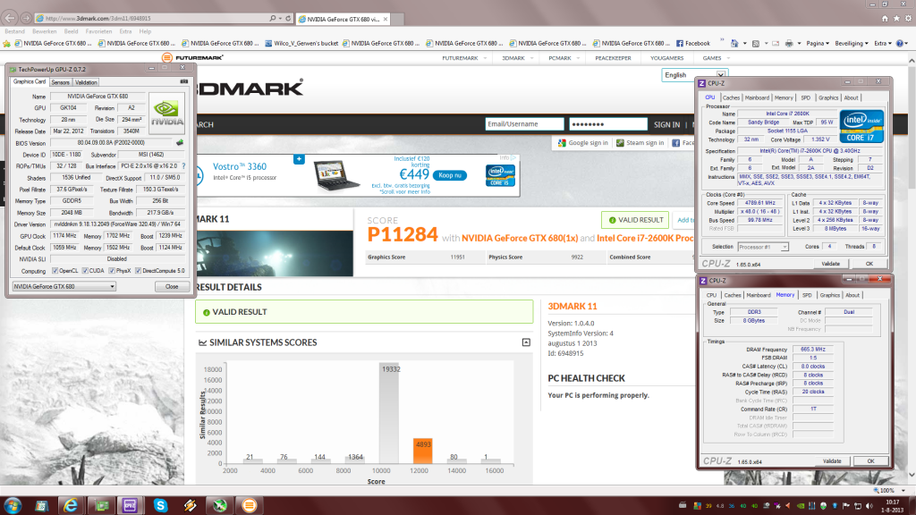Click the password input field
The width and height of the screenshot is (916, 515).
pos(608,124)
